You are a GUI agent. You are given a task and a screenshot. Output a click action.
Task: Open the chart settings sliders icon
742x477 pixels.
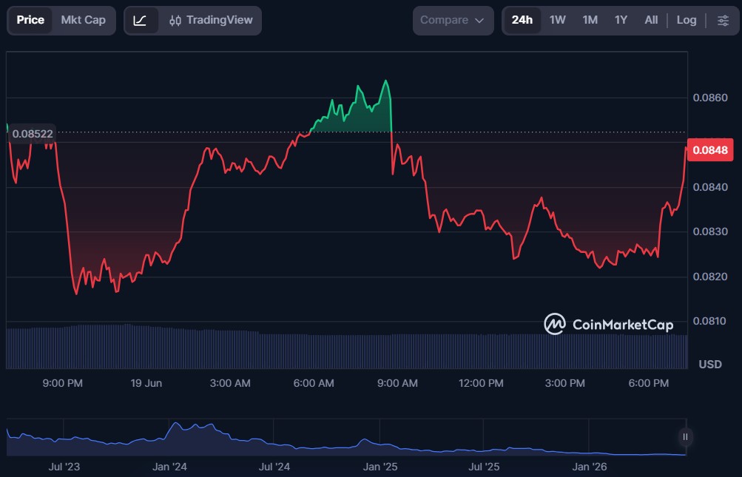[x=723, y=21]
